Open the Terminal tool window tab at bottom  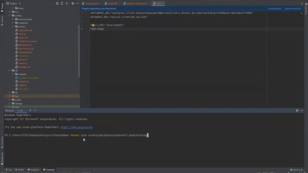[x=49, y=170]
